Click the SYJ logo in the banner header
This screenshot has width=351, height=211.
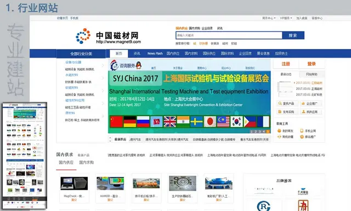pos(114,65)
